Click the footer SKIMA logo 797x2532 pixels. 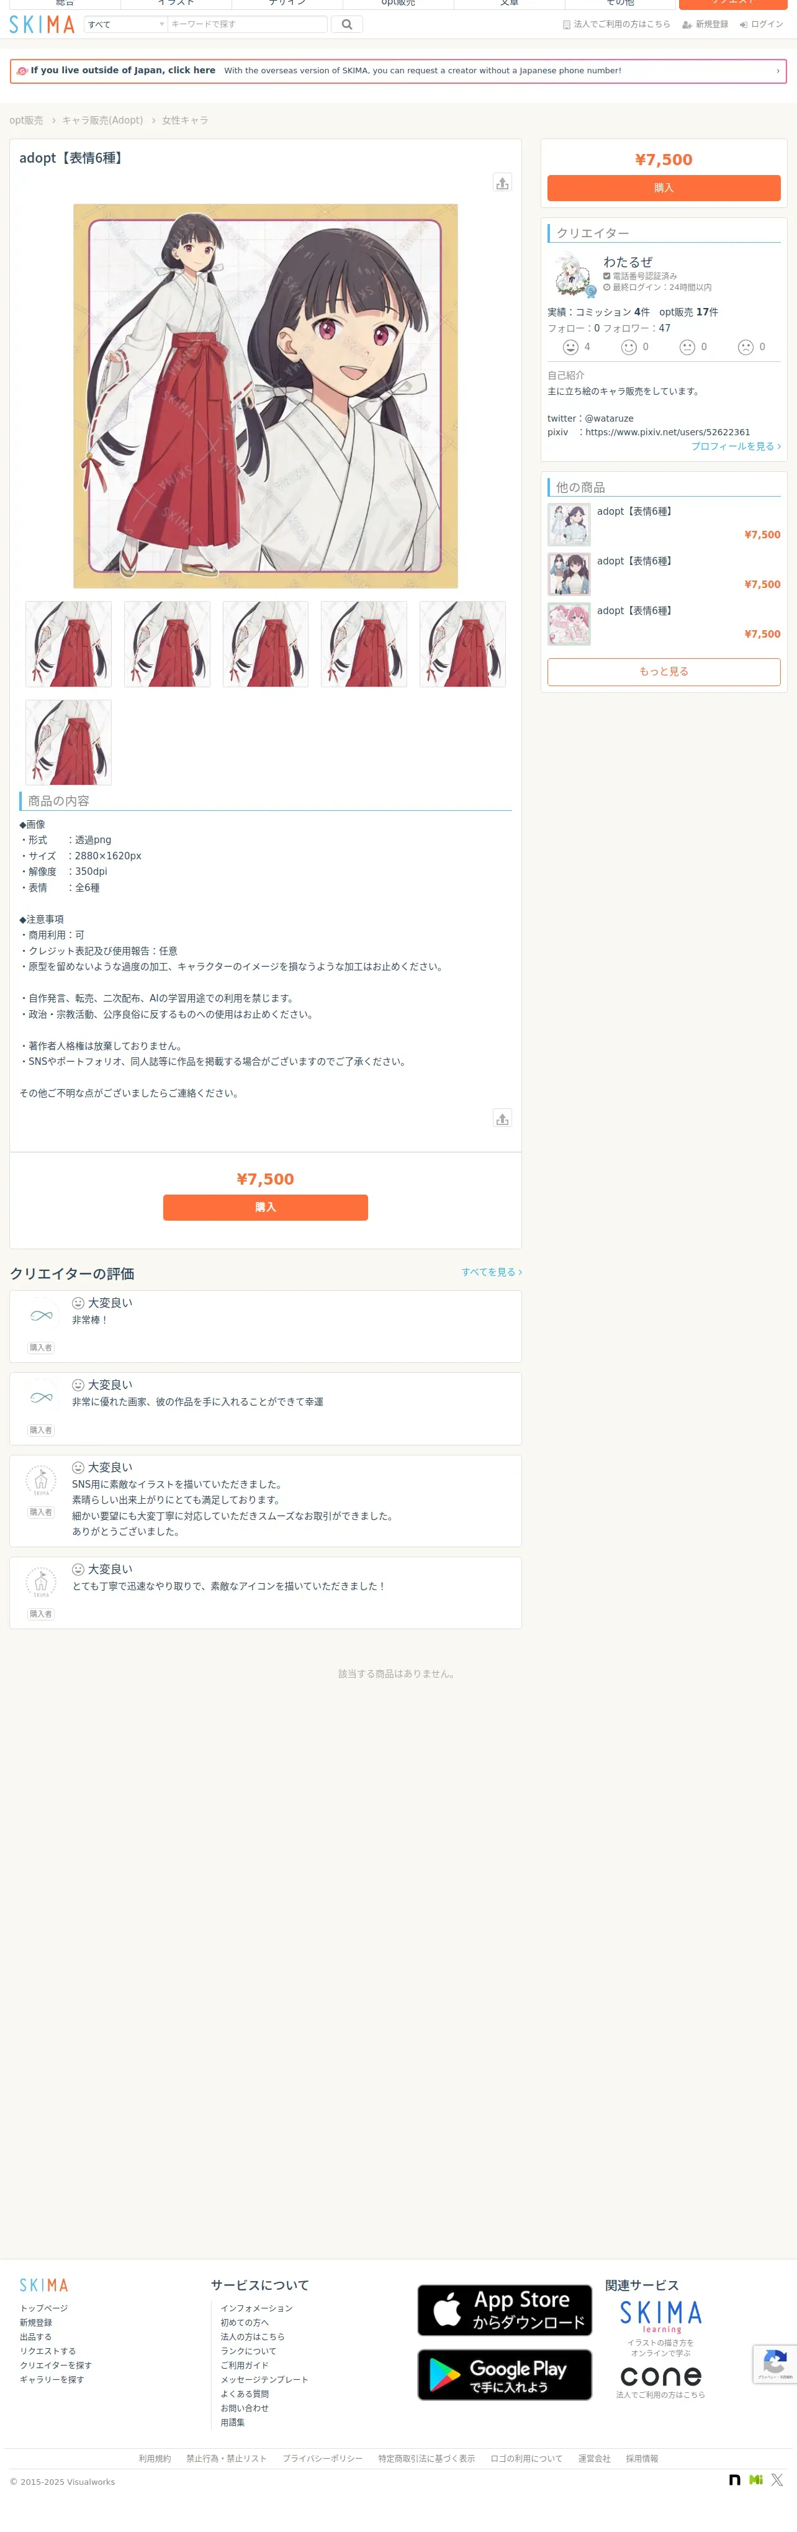44,2286
